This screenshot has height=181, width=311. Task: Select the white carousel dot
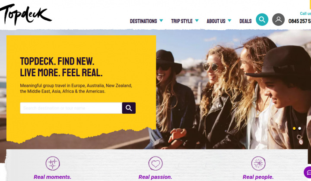tap(300, 128)
